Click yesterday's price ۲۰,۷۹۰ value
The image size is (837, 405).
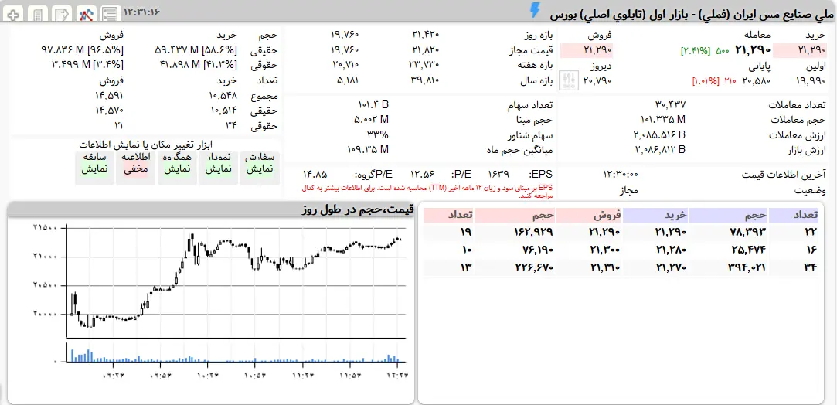coord(597,81)
